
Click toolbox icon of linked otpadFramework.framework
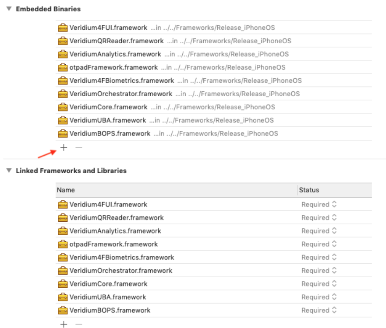point(63,244)
